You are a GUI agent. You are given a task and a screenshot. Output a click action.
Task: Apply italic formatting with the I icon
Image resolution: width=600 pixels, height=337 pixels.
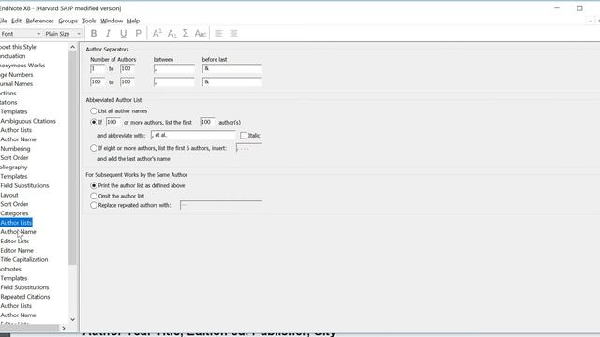[109, 34]
